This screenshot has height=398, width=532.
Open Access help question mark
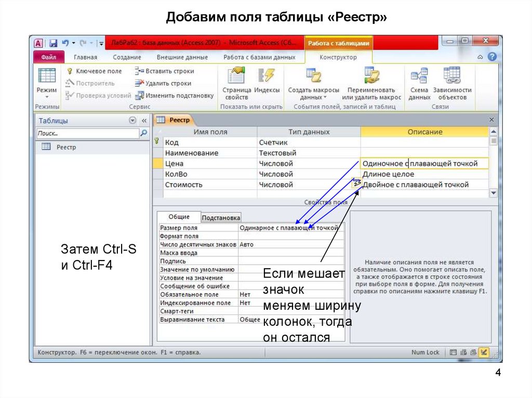coord(492,57)
